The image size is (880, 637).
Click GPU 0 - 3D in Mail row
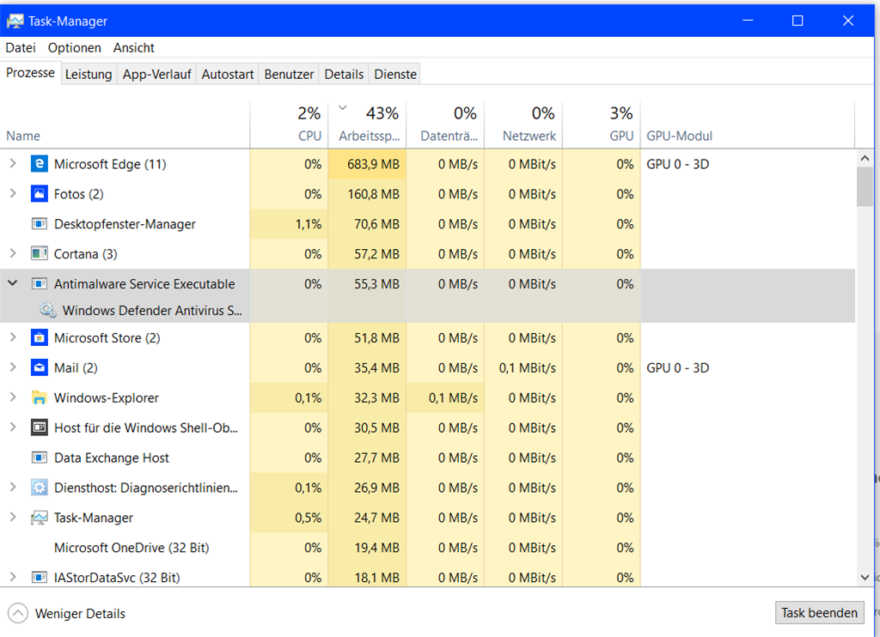pyautogui.click(x=677, y=367)
